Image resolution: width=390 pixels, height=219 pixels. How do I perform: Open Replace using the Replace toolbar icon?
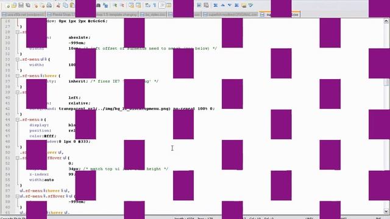point(105,5)
